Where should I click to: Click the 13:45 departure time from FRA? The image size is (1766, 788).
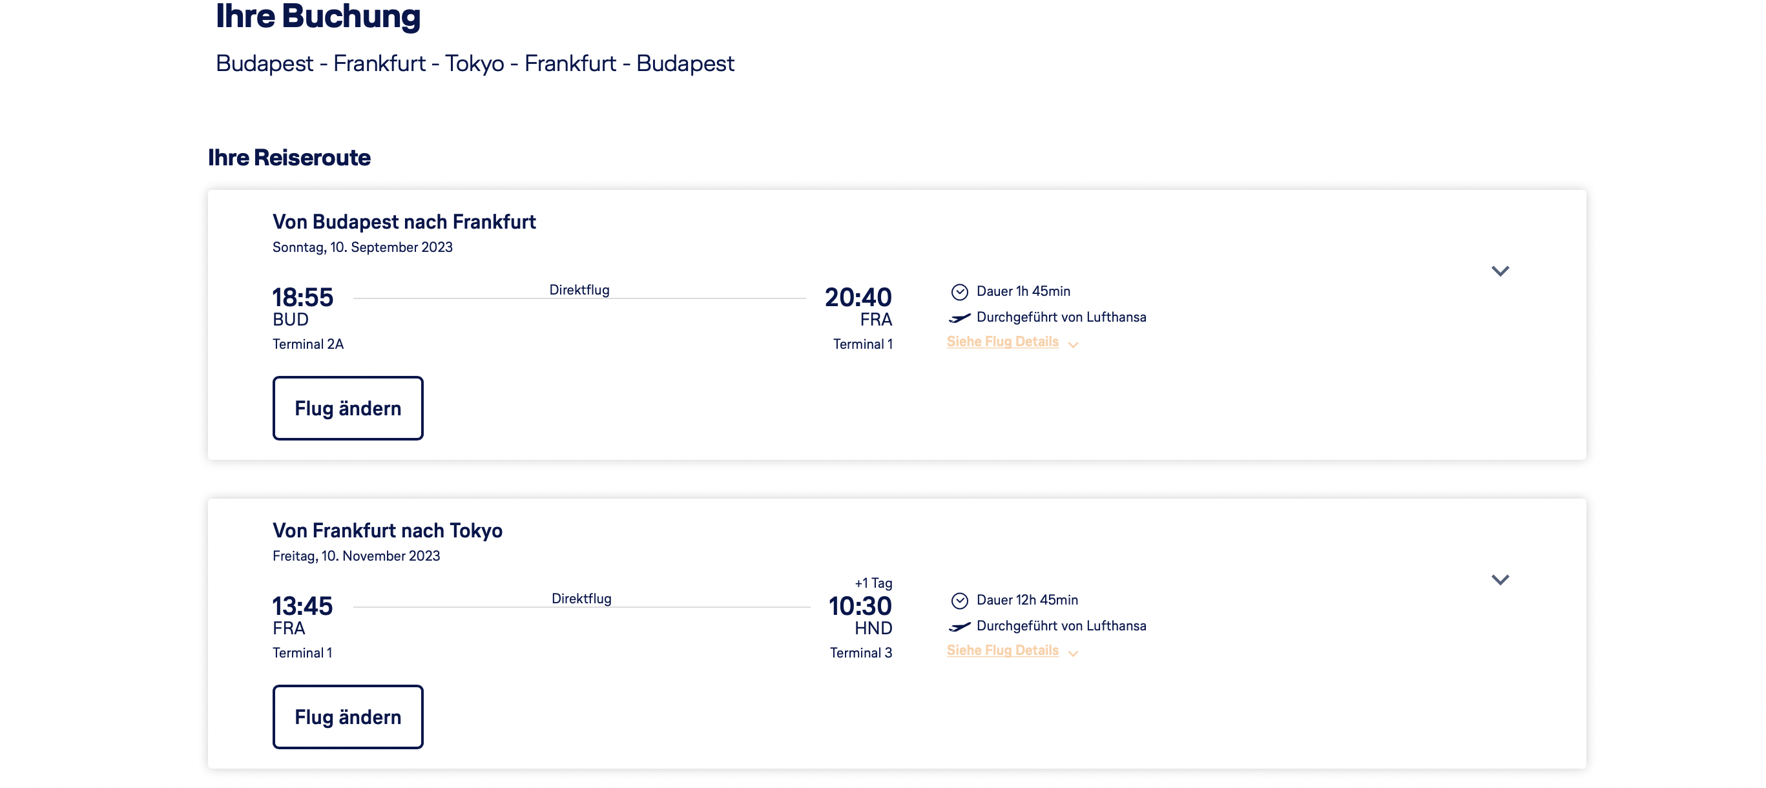(302, 607)
